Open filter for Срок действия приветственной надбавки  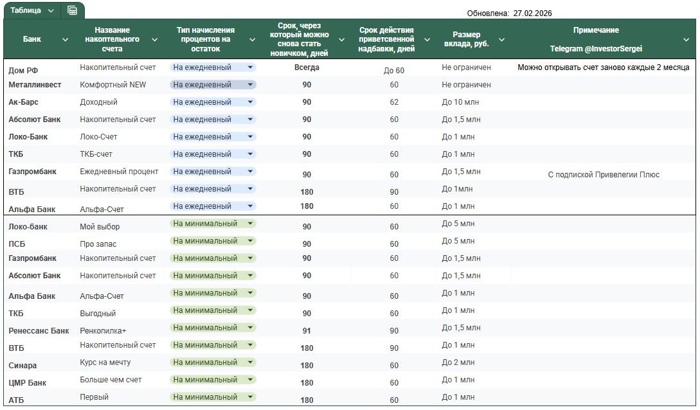point(427,40)
